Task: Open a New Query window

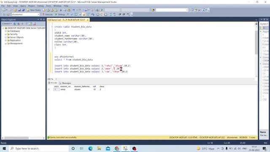Action: (34, 10)
